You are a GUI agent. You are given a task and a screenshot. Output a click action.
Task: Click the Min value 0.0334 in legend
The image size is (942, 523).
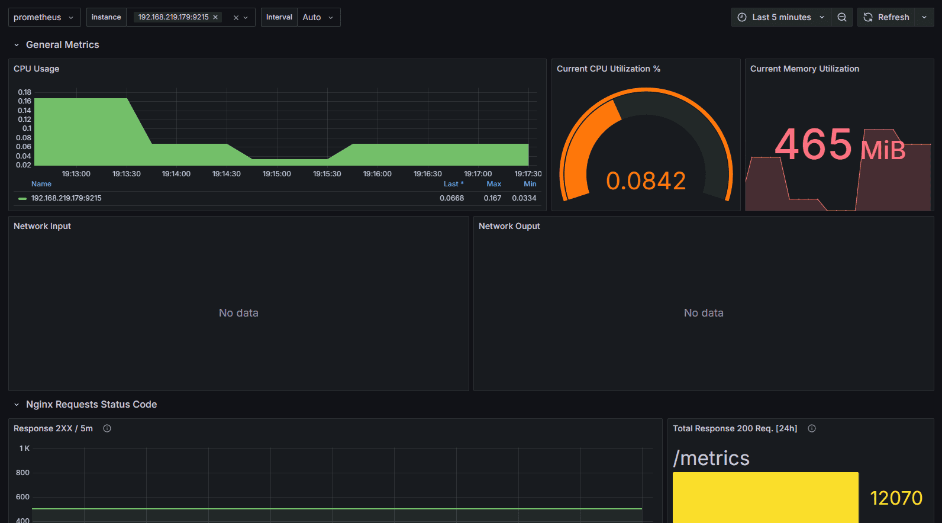click(524, 198)
